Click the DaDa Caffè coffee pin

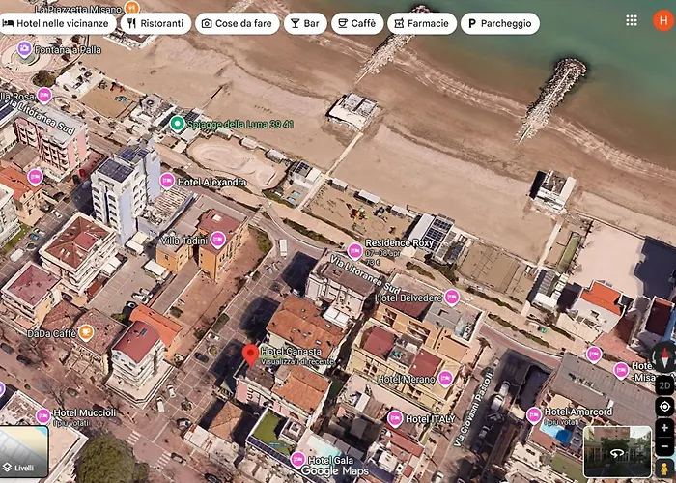tap(86, 332)
